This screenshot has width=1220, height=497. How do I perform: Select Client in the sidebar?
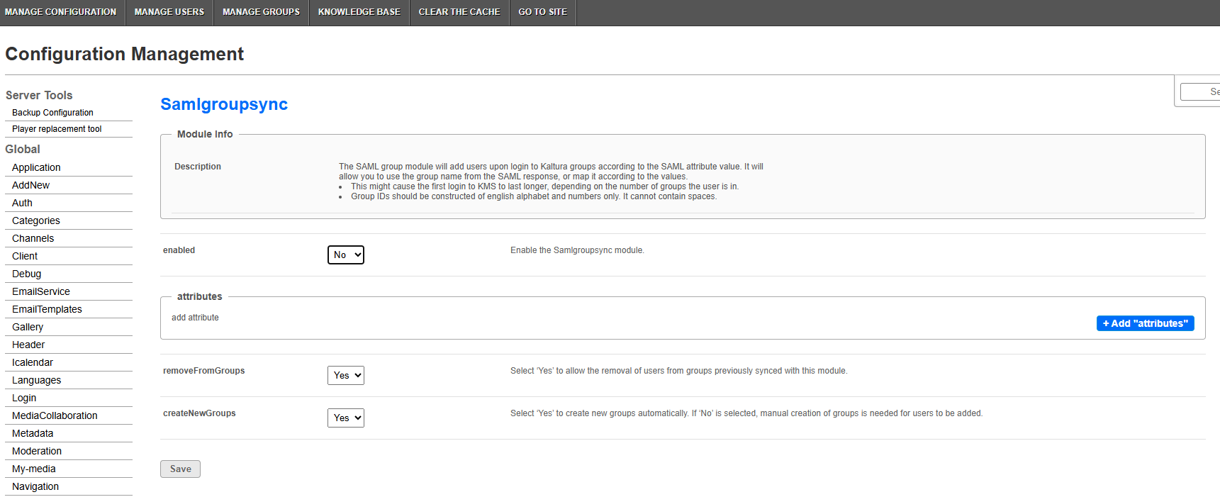25,256
